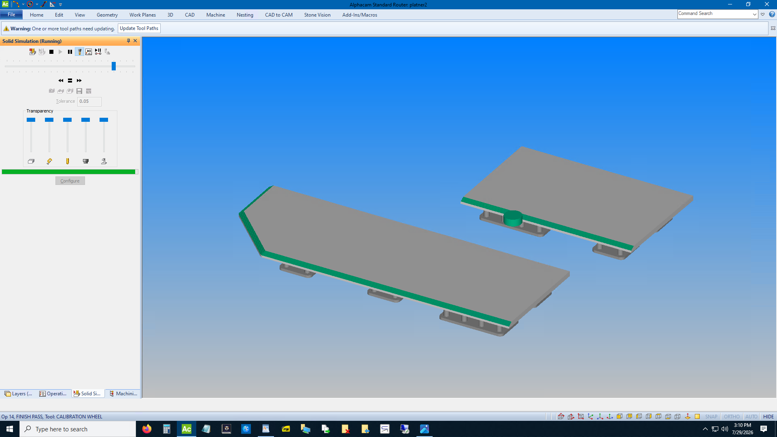Close the Solid Simulation panel
Screen dimensions: 777x437
(135, 41)
